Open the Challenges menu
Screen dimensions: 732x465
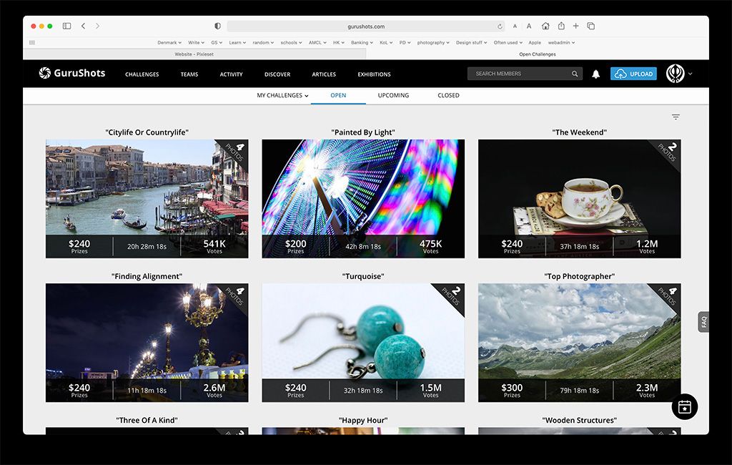(x=142, y=74)
